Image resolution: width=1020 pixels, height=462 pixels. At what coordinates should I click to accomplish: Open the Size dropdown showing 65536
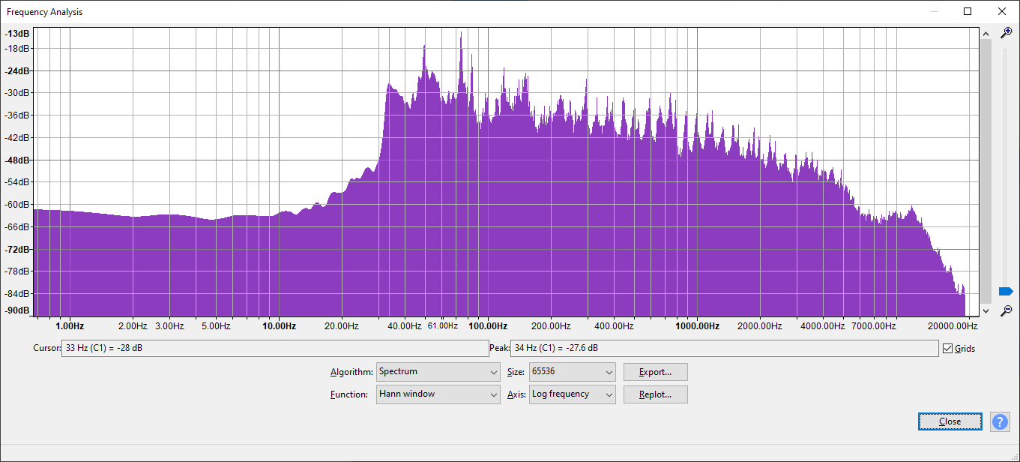pyautogui.click(x=572, y=372)
